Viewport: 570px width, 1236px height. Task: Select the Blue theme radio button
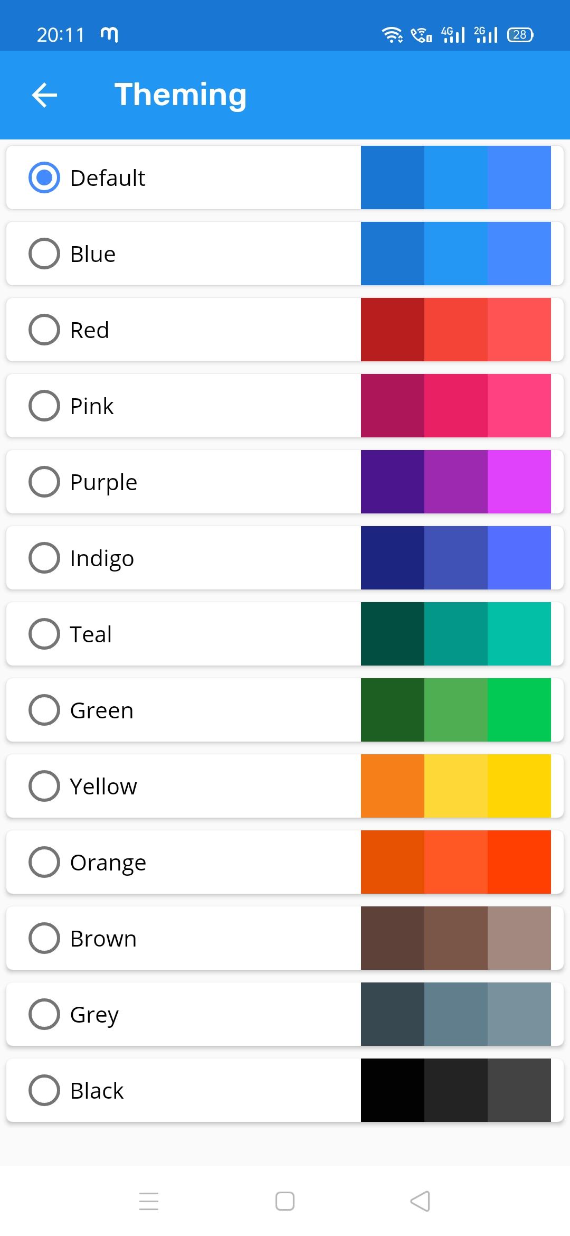click(x=44, y=254)
